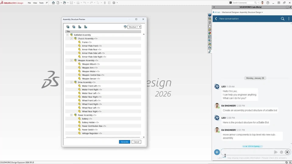Collapse the Weapon Assembly node

(x=71, y=60)
